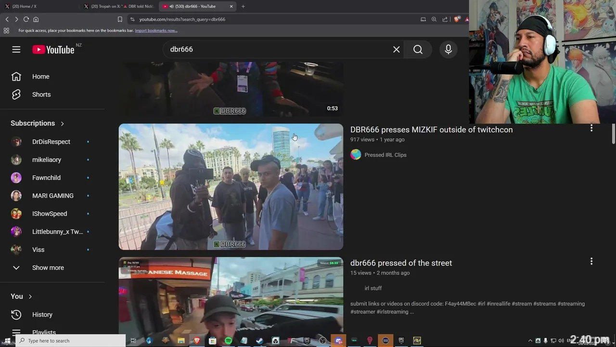Select the dbr666 - YouTube tab
Screen dimensions: 616x347
(x=197, y=6)
